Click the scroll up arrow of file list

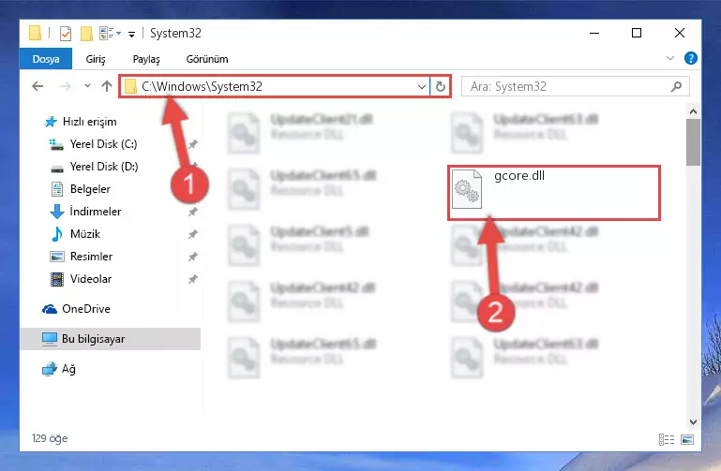[694, 111]
